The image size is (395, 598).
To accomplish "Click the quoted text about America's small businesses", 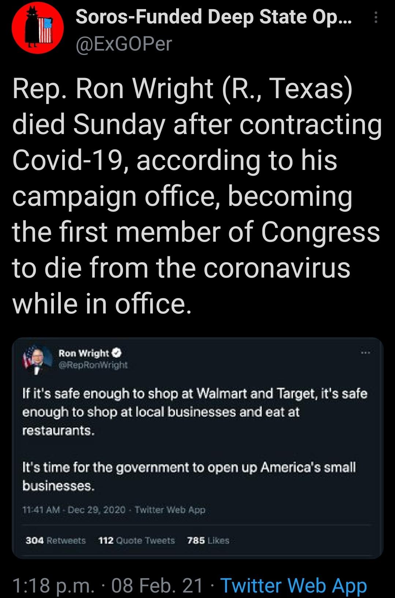I will (x=189, y=476).
